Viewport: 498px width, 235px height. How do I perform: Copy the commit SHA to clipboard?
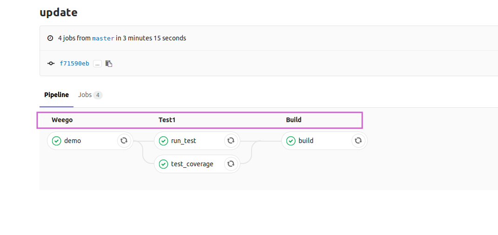[109, 64]
